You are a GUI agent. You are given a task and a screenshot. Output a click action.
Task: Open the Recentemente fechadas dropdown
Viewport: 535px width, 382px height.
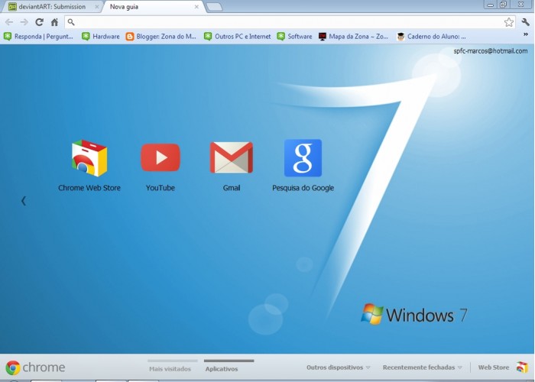point(422,367)
